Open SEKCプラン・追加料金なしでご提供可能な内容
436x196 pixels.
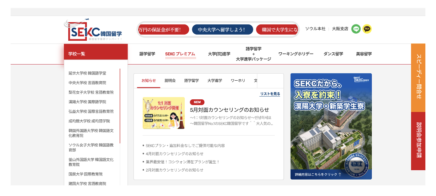[185, 145]
